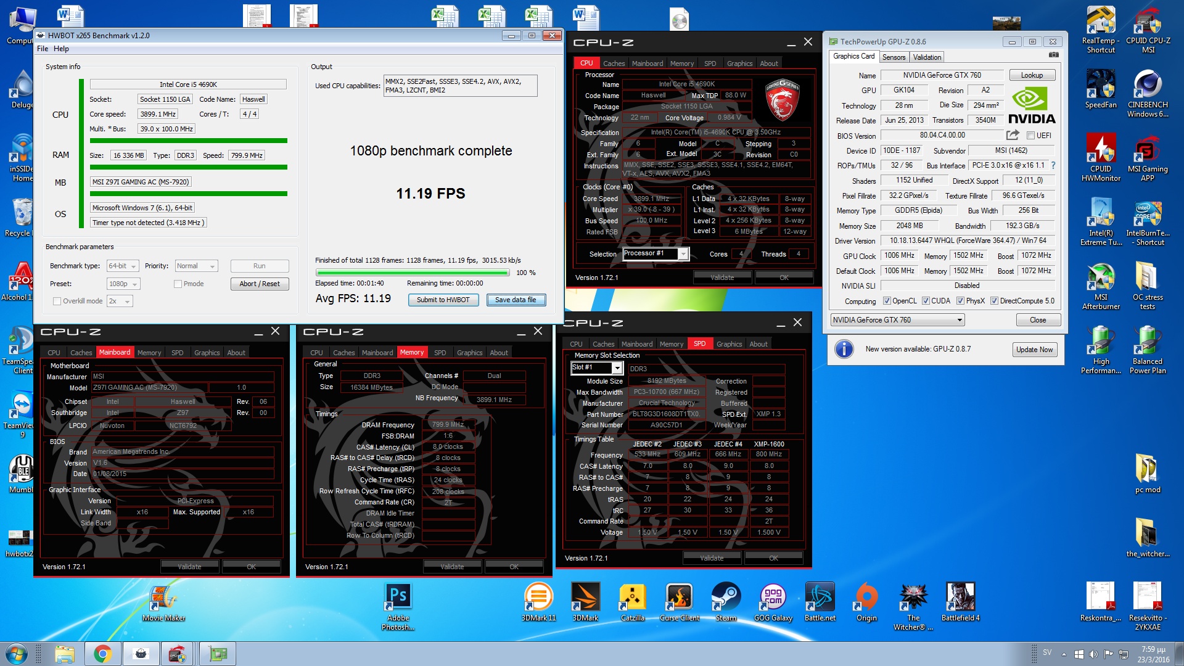Launch the Origin desktop icon
This screenshot has width=1184, height=666.
click(866, 601)
